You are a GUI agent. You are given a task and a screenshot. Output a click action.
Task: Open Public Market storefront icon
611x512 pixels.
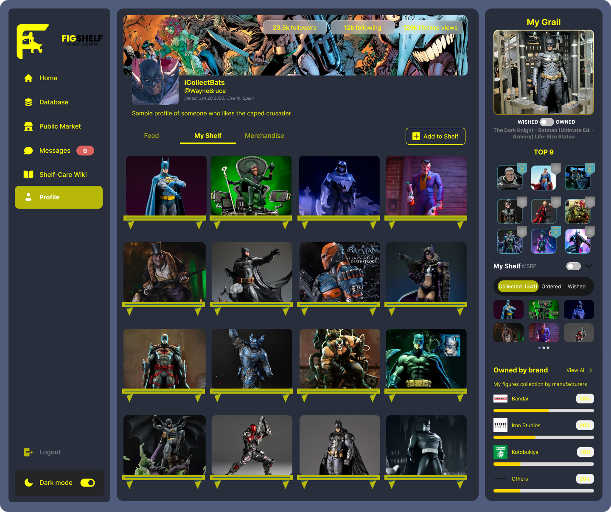pos(28,126)
